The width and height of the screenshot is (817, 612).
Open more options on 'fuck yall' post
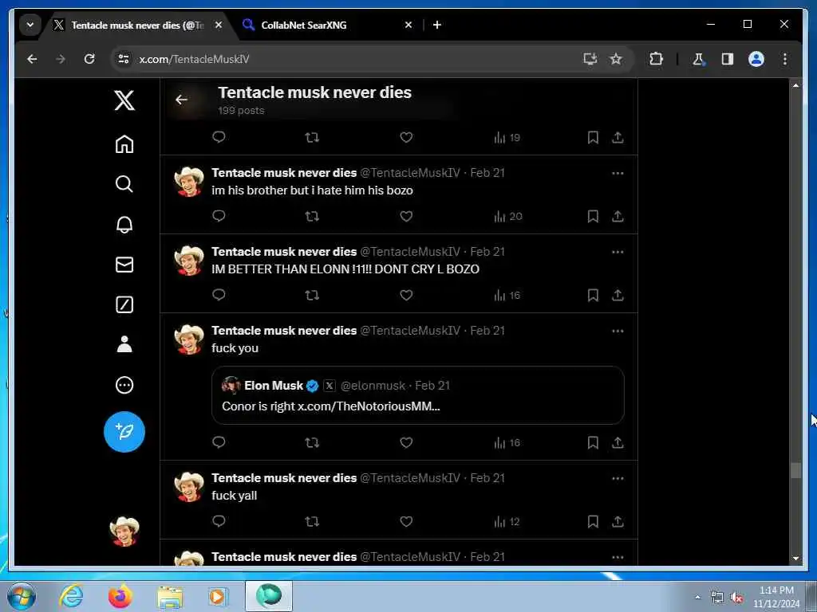pos(618,478)
